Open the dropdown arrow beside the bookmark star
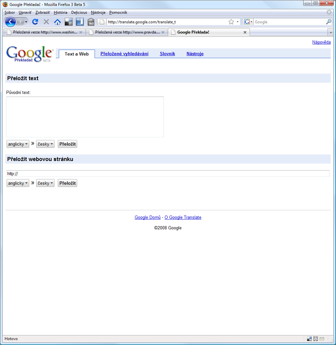 coord(237,22)
